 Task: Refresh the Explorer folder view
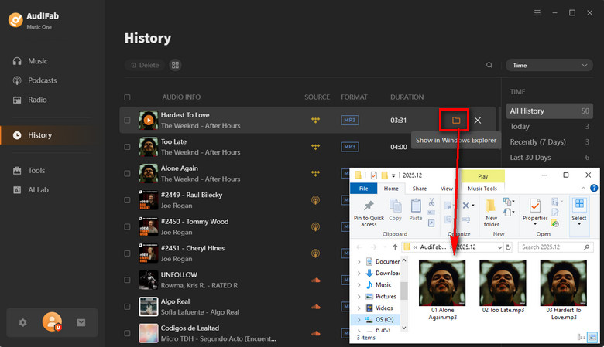click(508, 247)
